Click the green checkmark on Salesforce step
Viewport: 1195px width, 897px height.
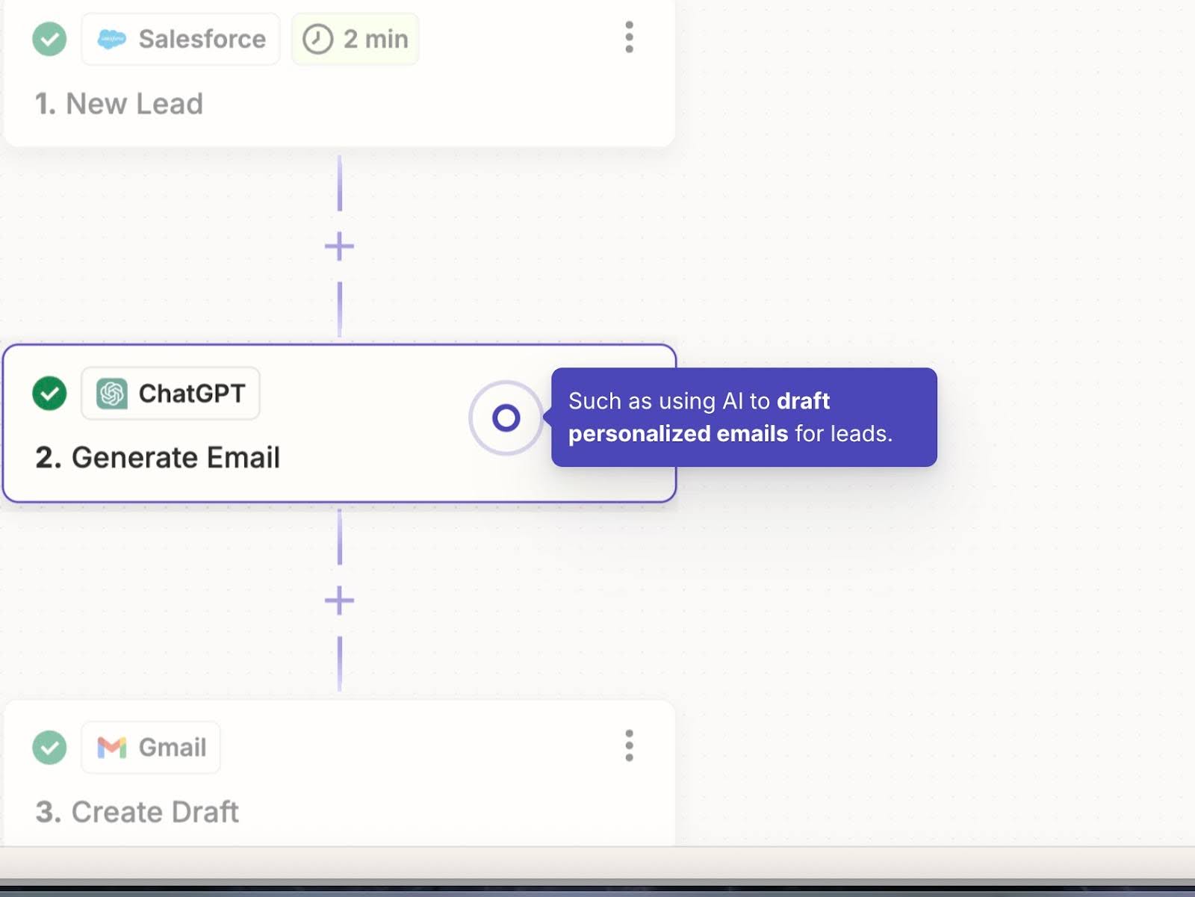[49, 39]
